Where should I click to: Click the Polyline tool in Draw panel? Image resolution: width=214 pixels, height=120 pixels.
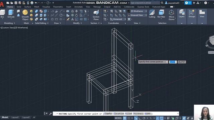(x=52, y=11)
